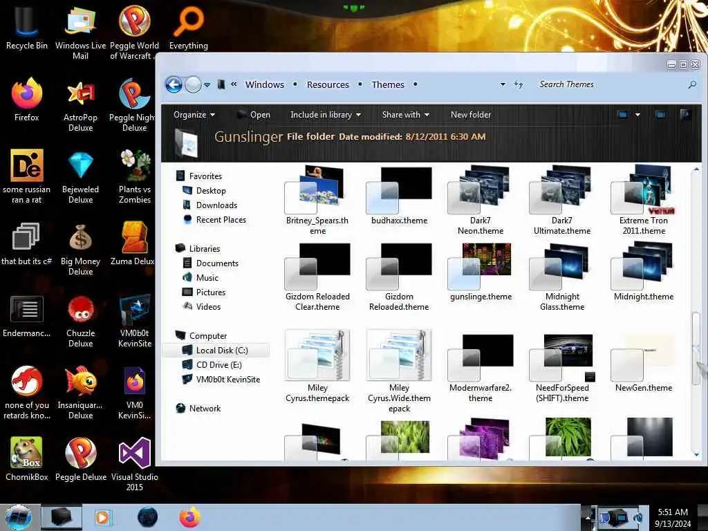The width and height of the screenshot is (708, 531).
Task: Select the Plants vs Zombies desktop icon
Action: pos(135,176)
